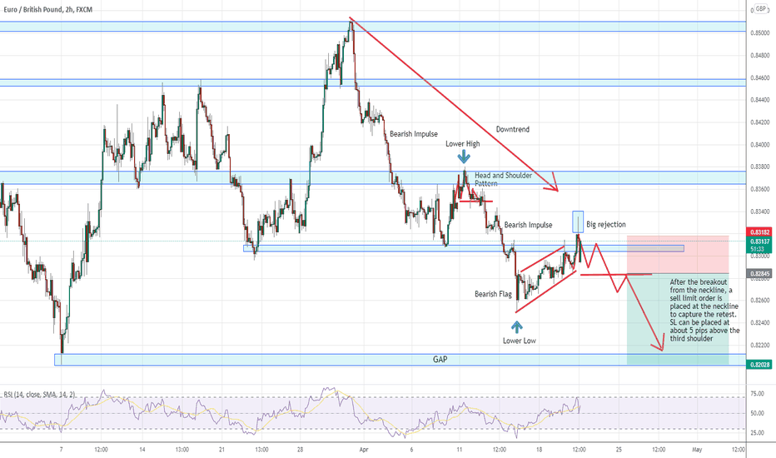The height and width of the screenshot is (458, 776).
Task: Select the red 0.83182 stop loss price tag
Action: [x=759, y=231]
